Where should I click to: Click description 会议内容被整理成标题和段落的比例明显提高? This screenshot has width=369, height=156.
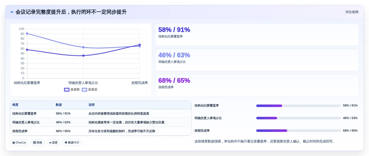(119, 114)
